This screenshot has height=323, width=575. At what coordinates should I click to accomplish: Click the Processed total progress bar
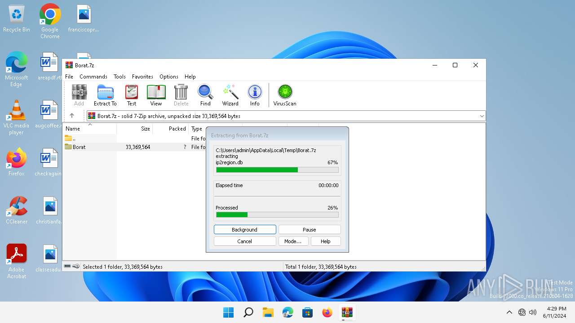pyautogui.click(x=277, y=215)
